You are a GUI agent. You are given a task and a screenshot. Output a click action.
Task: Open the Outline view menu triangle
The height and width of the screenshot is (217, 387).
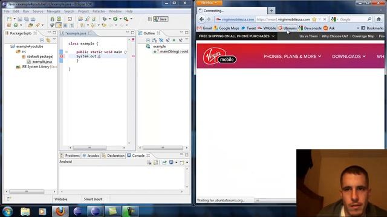(187, 39)
